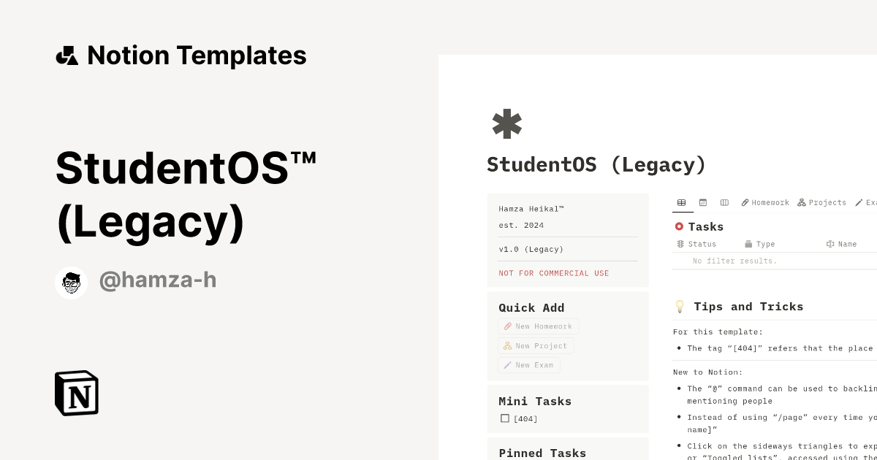Switch to the Homework tab
Image resolution: width=877 pixels, height=460 pixels.
765,202
